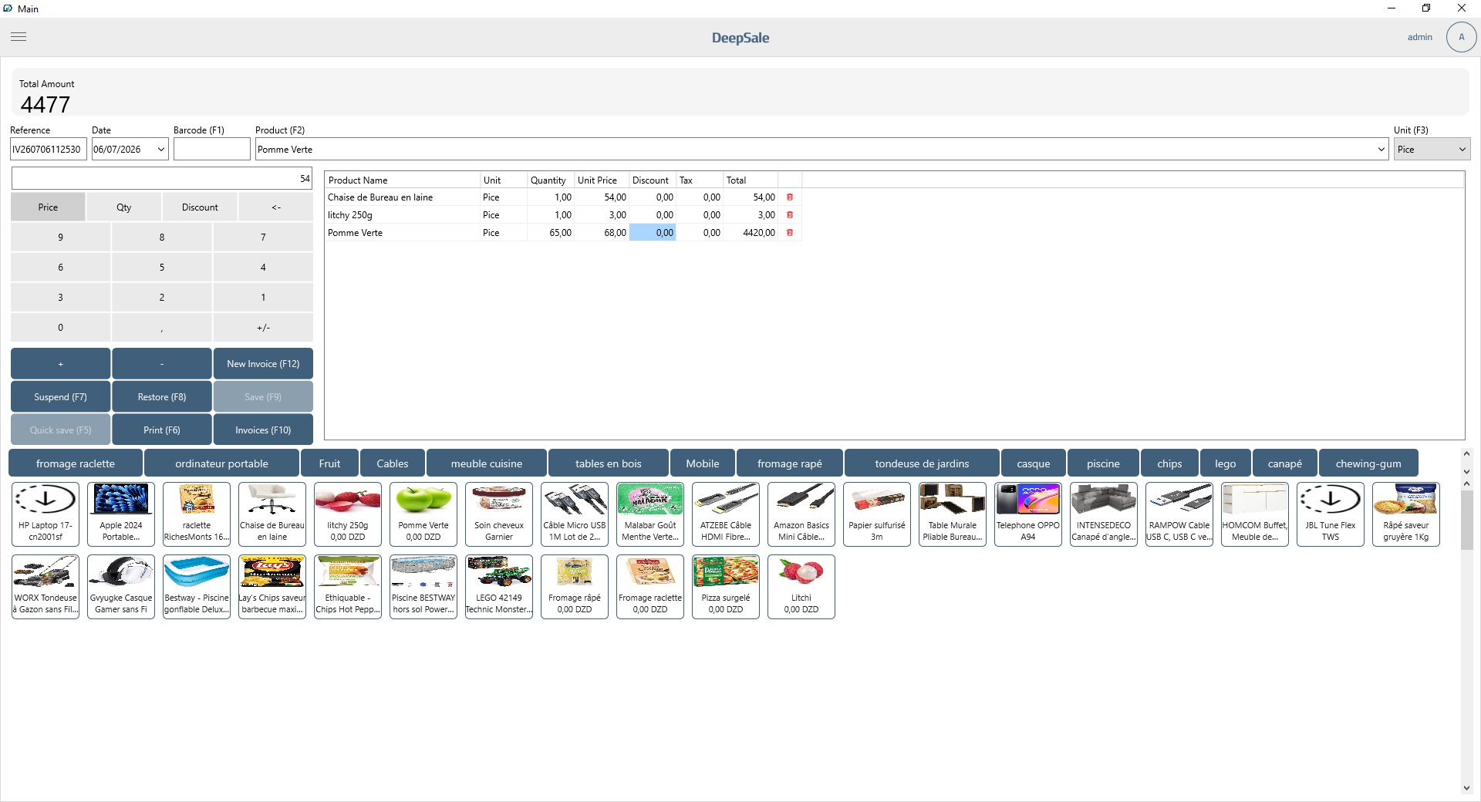Image resolution: width=1481 pixels, height=802 pixels.
Task: Select the Discount mode on keypad
Action: coord(200,207)
